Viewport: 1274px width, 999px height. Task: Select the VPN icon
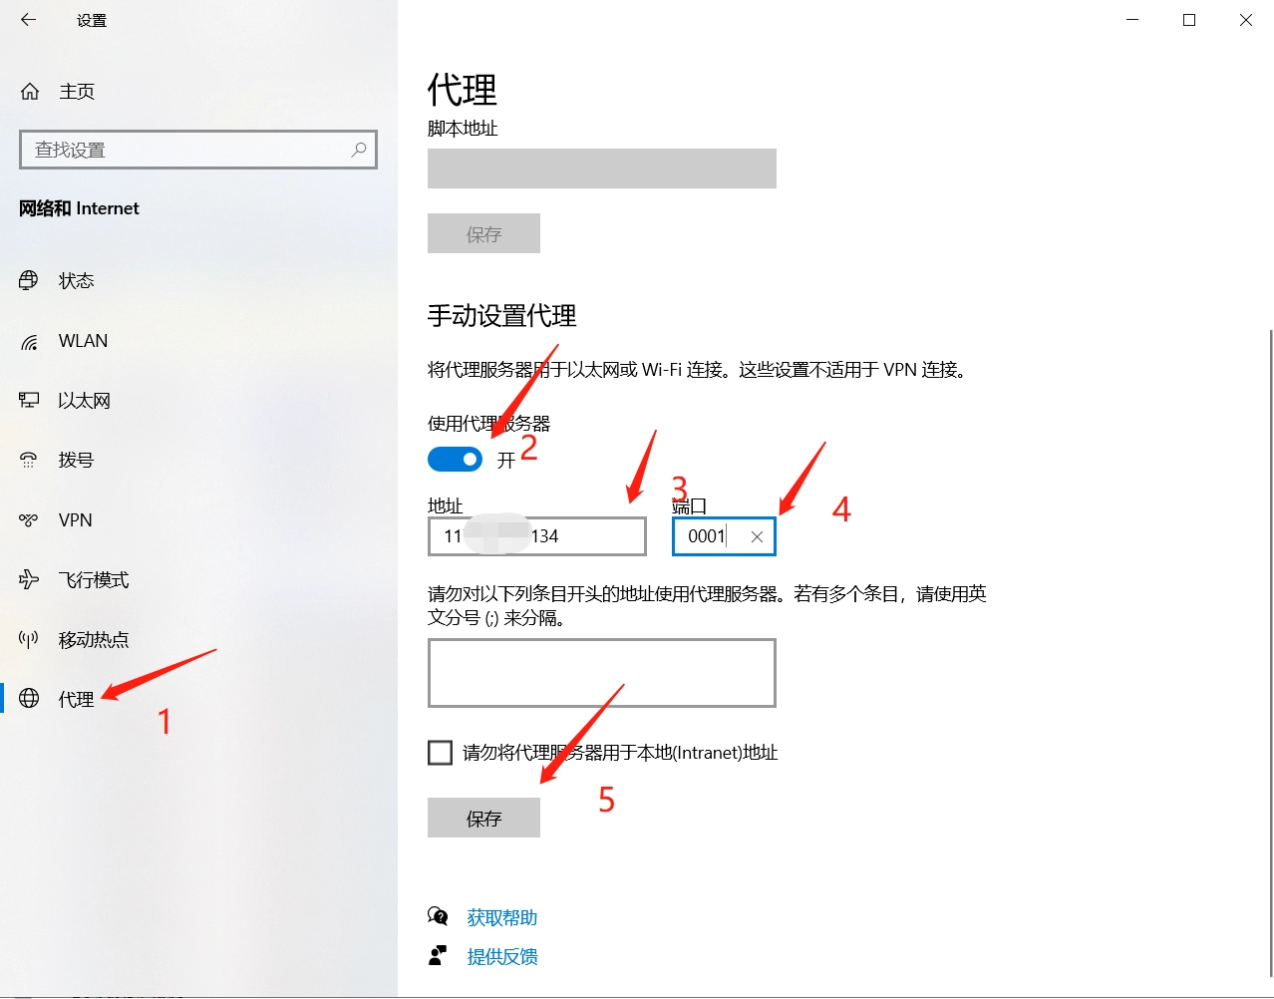pyautogui.click(x=29, y=520)
